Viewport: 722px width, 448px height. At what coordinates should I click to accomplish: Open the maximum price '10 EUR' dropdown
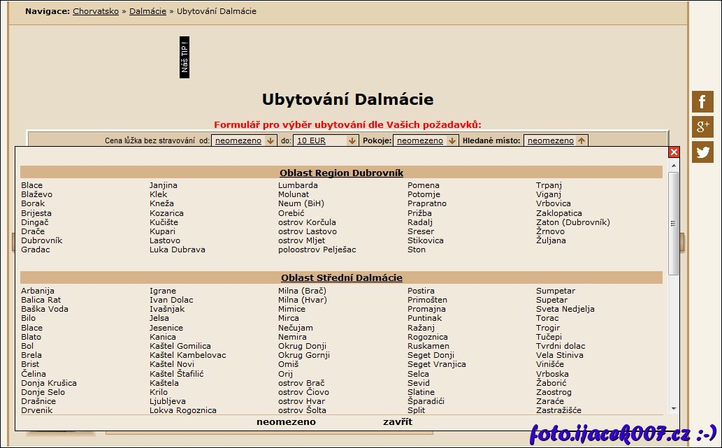[x=326, y=140]
